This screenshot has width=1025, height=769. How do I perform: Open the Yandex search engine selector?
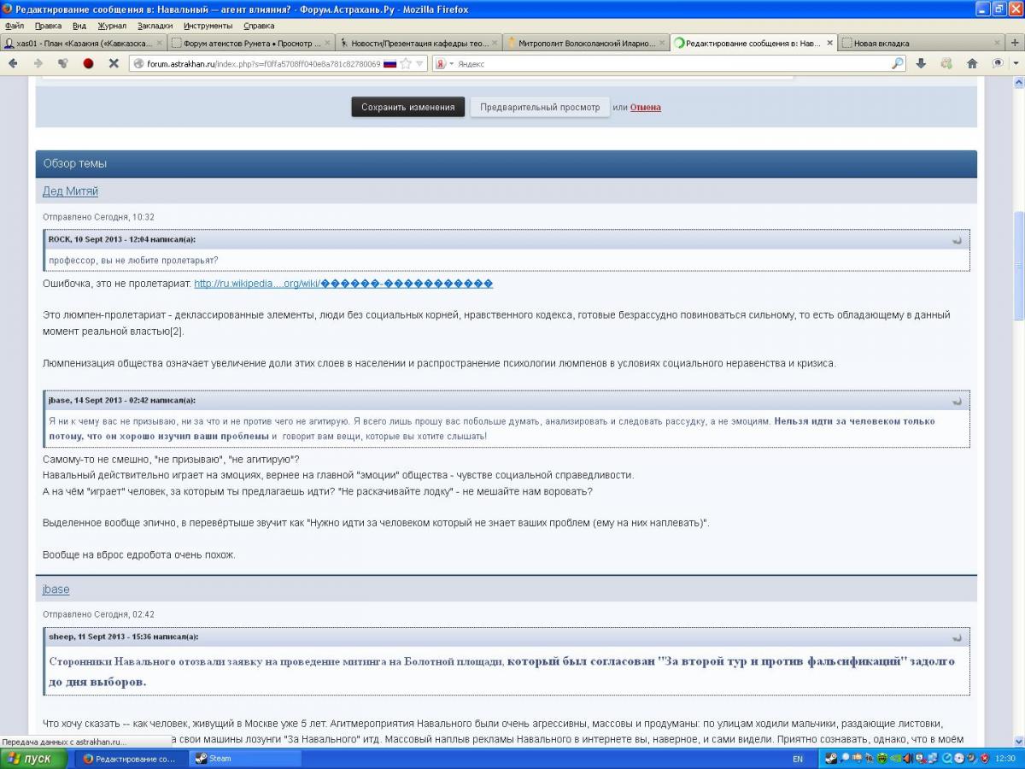point(444,63)
